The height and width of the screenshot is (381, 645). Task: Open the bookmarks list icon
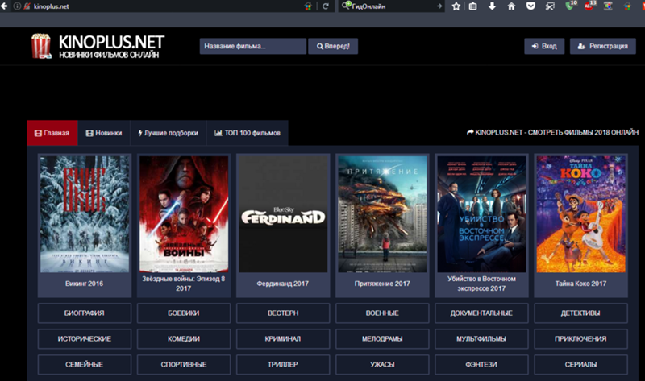point(473,6)
